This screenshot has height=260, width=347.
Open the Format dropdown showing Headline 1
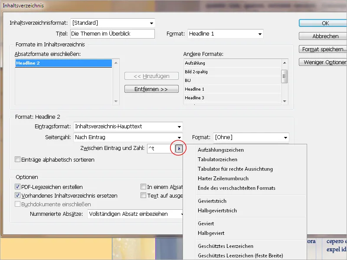(x=261, y=33)
